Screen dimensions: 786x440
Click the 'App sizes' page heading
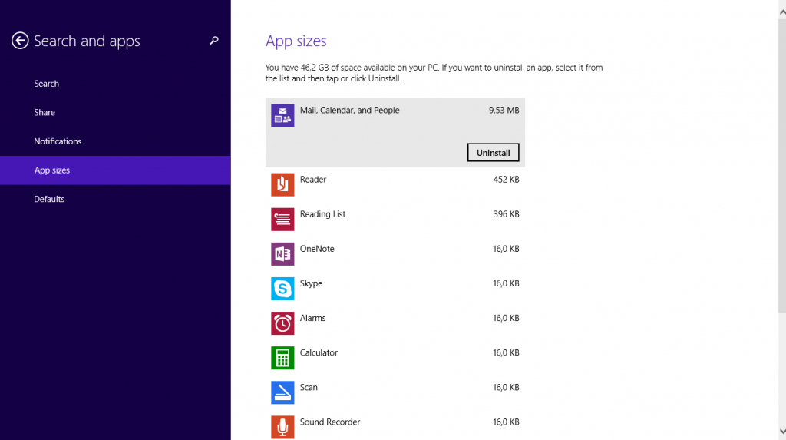tap(296, 41)
